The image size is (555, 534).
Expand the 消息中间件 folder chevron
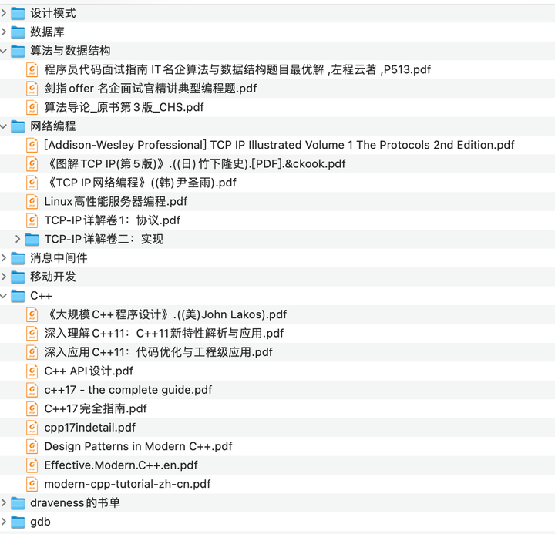click(x=4, y=258)
